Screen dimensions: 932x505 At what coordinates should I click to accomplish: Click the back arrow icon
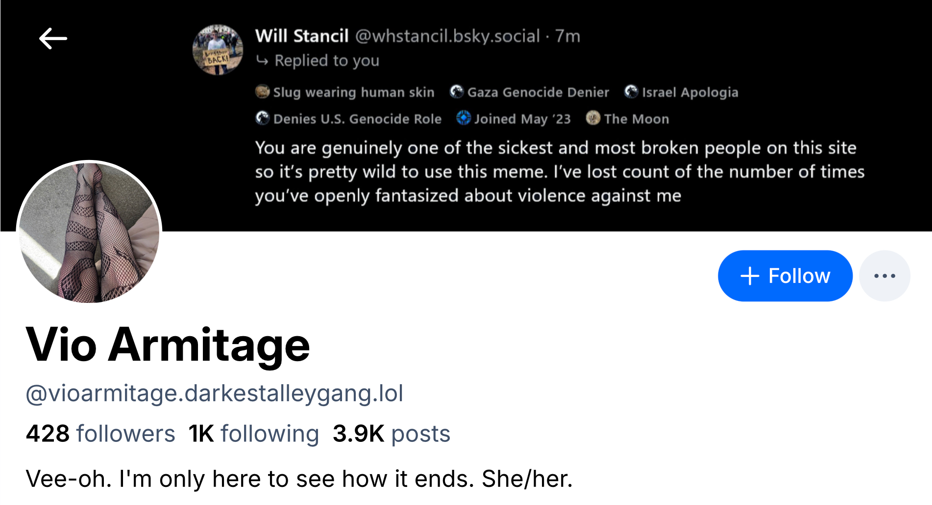pos(53,39)
